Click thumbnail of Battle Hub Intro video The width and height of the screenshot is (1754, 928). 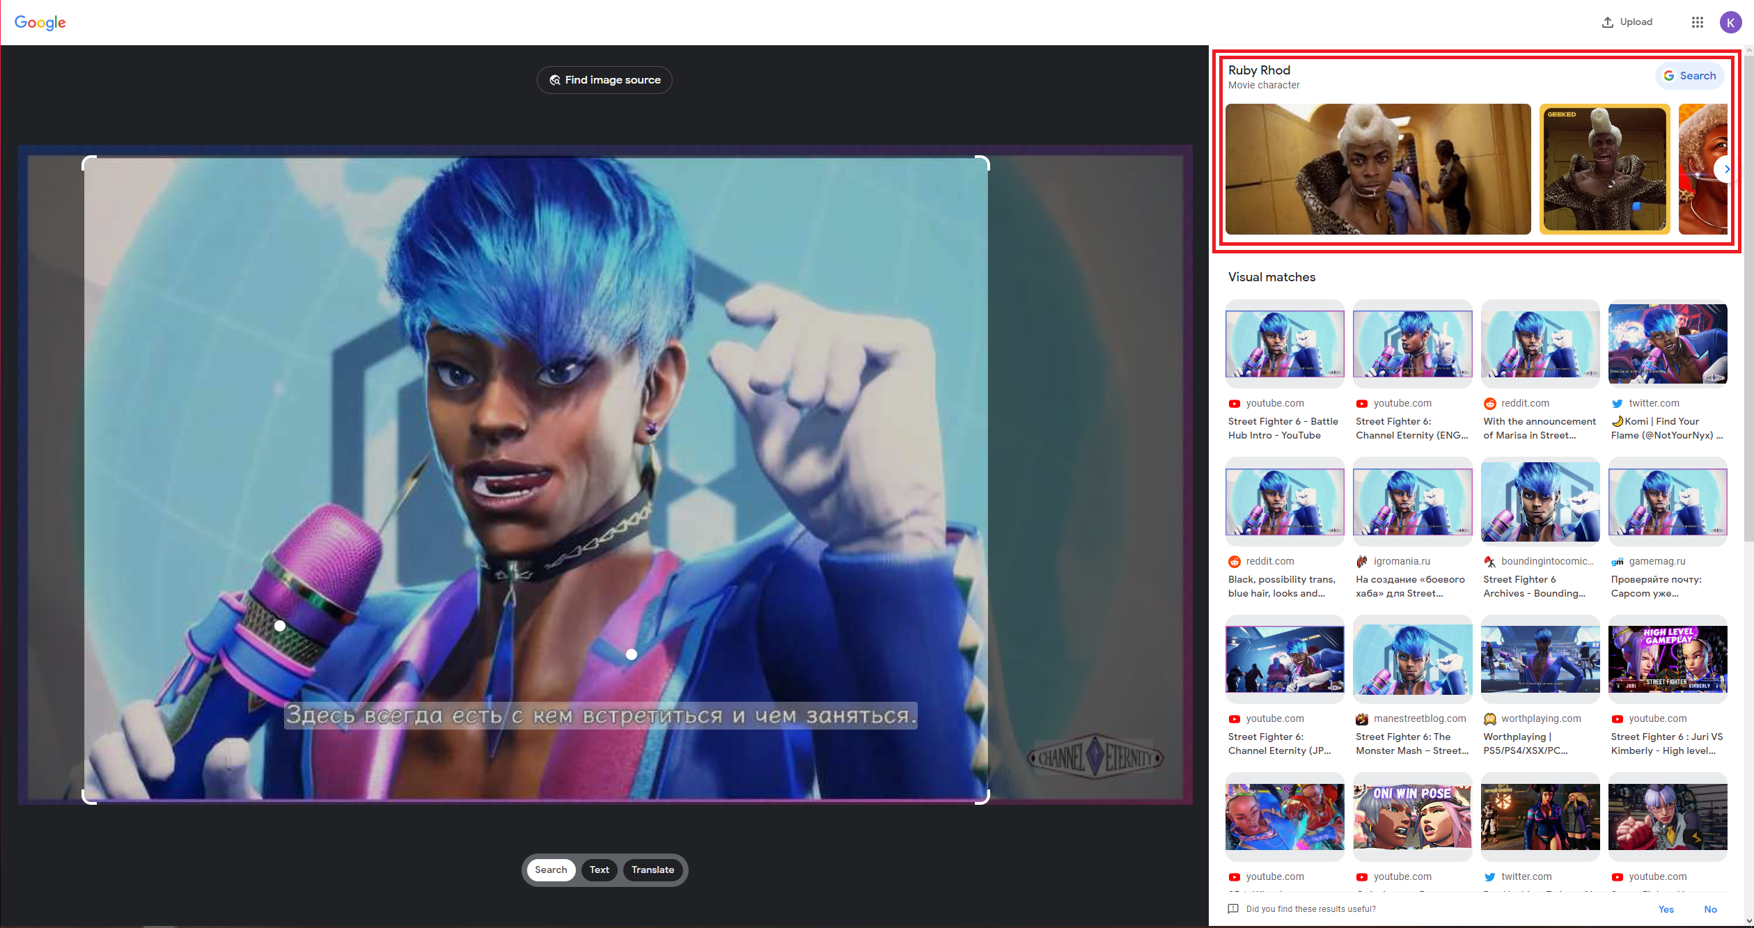pyautogui.click(x=1285, y=344)
